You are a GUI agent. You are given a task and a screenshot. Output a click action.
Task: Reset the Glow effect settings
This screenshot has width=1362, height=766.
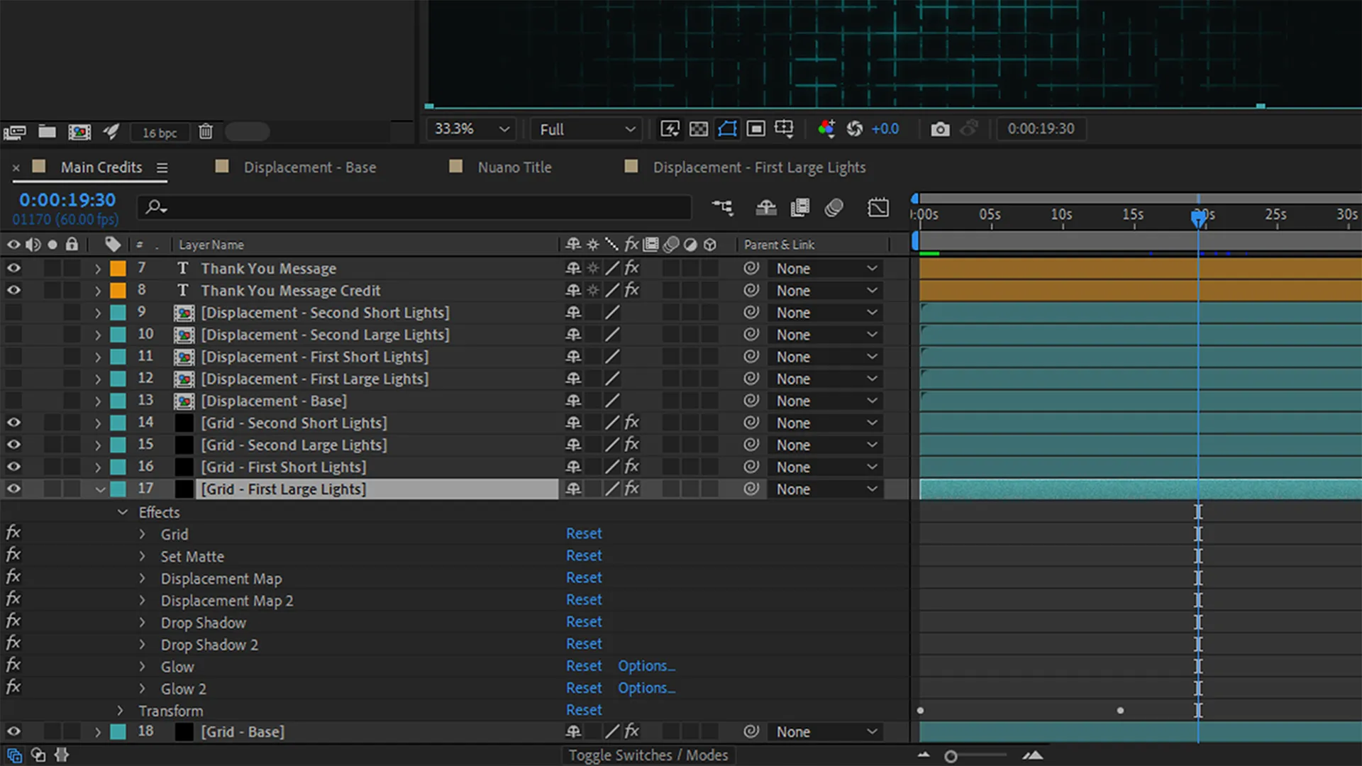[x=583, y=666]
